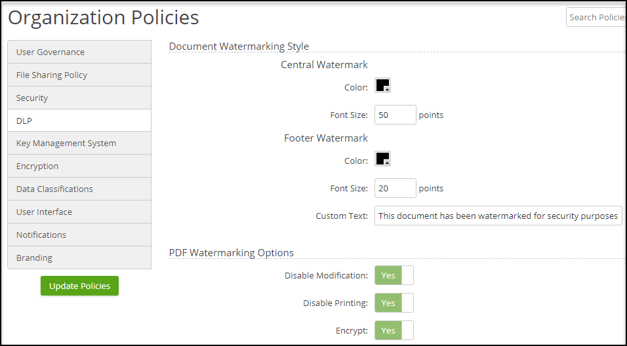Select the Branding tab
The image size is (627, 346).
(79, 258)
